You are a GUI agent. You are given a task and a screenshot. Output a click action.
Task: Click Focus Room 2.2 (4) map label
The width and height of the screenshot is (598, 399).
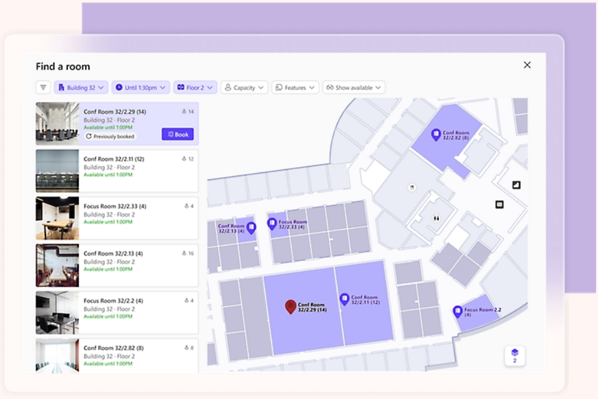pyautogui.click(x=482, y=312)
